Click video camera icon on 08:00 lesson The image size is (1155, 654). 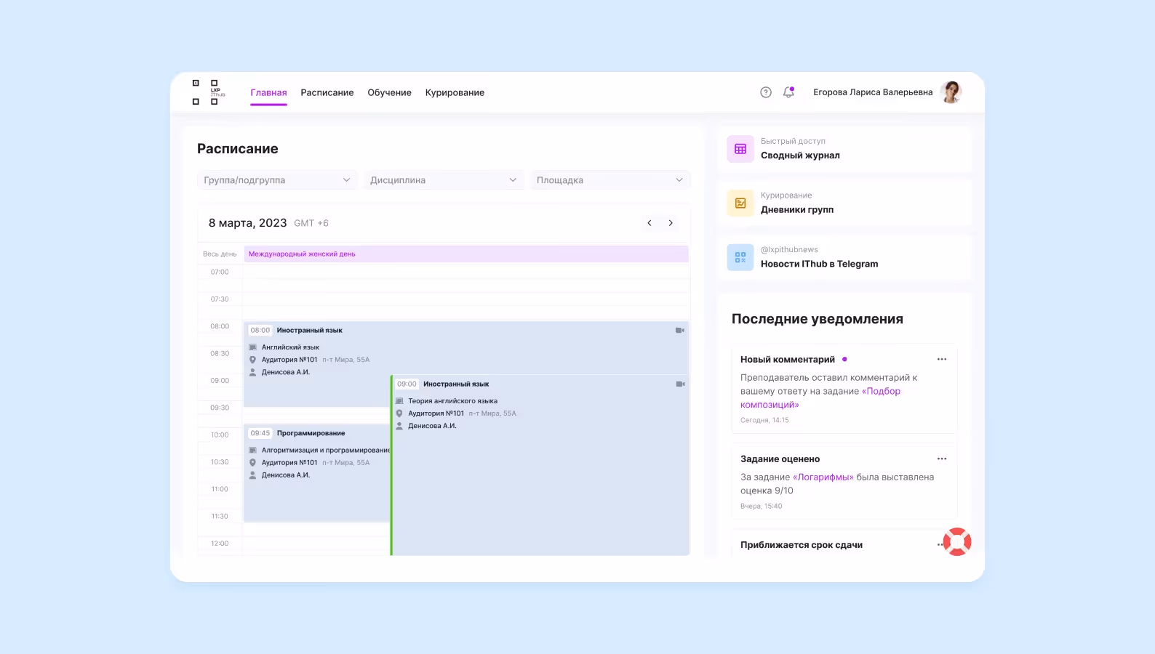click(x=680, y=330)
